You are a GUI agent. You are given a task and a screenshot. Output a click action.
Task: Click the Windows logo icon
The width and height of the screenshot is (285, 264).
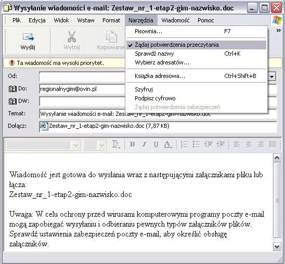point(277,20)
